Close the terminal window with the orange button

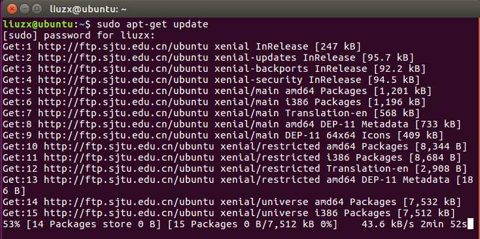pos(12,8)
